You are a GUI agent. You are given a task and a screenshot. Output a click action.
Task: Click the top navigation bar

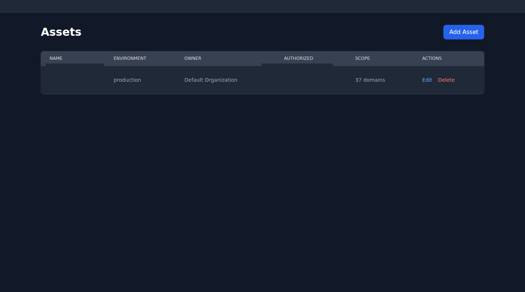[x=262, y=7]
